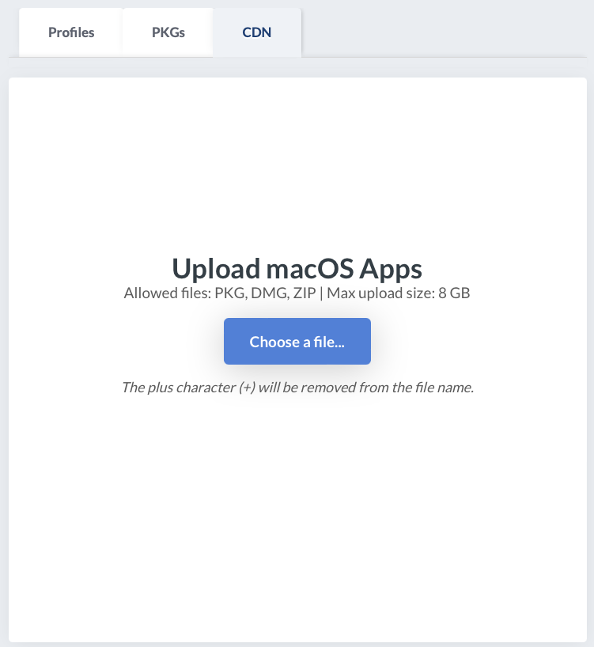Click the Upload macOS Apps heading
The height and width of the screenshot is (647, 594).
(297, 268)
